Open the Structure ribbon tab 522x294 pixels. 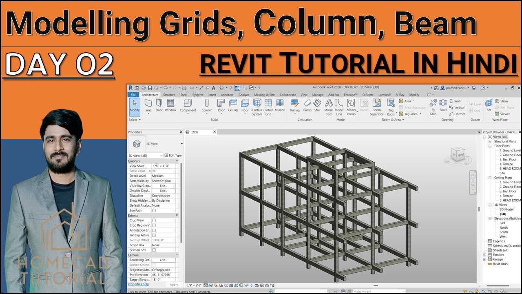[x=169, y=95]
